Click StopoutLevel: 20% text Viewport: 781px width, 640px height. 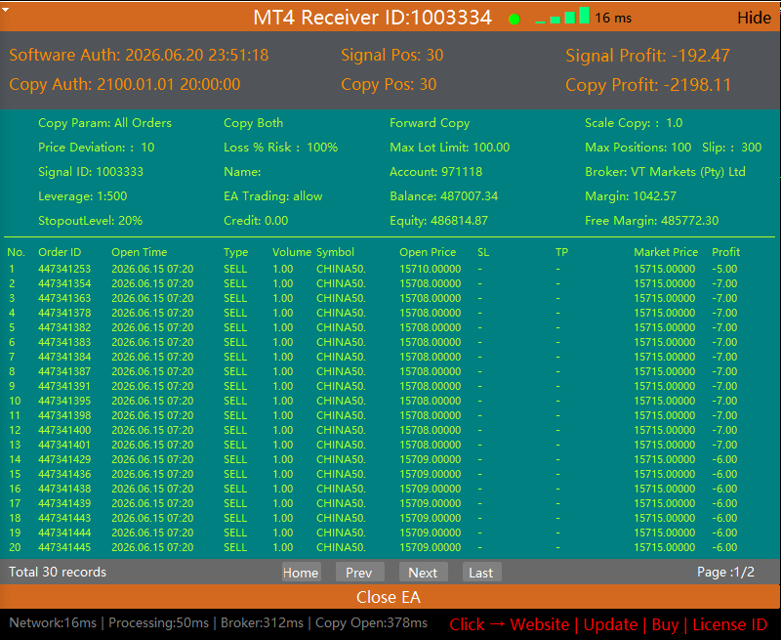(90, 221)
